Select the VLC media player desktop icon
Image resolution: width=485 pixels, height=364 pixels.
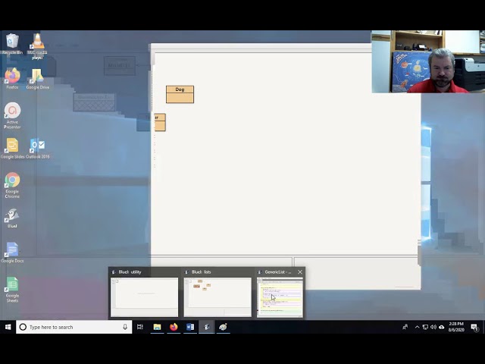click(x=37, y=44)
